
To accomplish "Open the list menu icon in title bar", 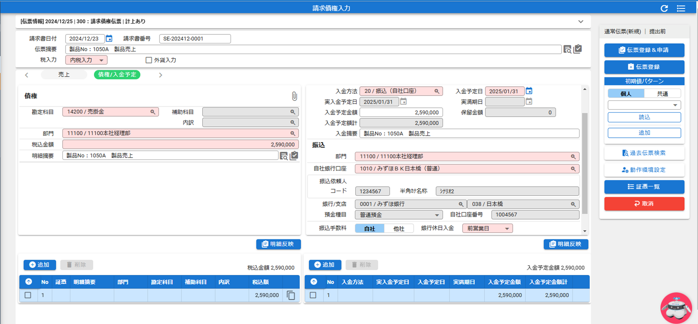I will (x=681, y=8).
